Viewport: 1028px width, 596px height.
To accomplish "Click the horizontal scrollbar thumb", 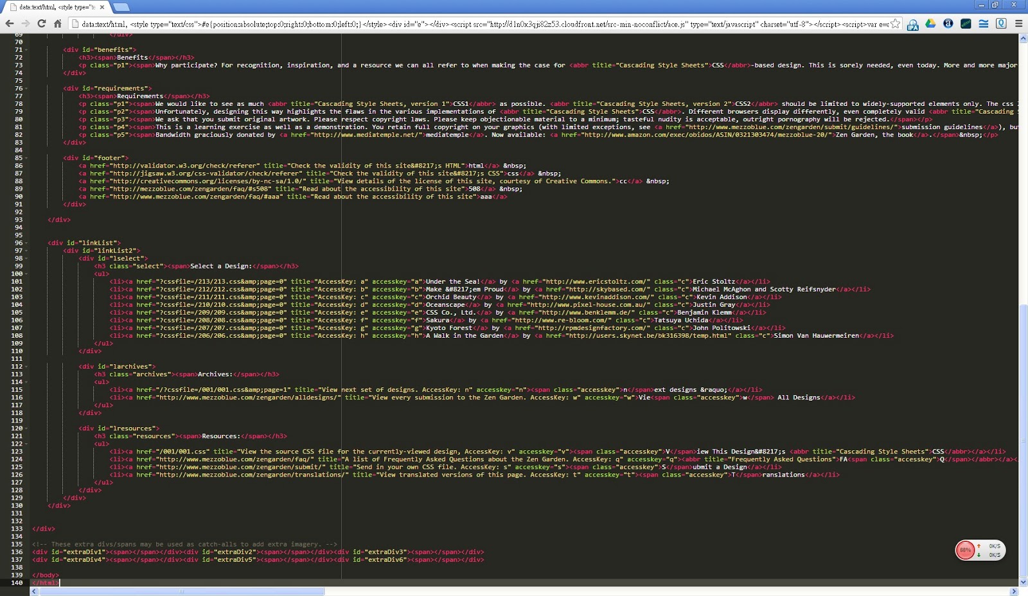I will click(182, 592).
